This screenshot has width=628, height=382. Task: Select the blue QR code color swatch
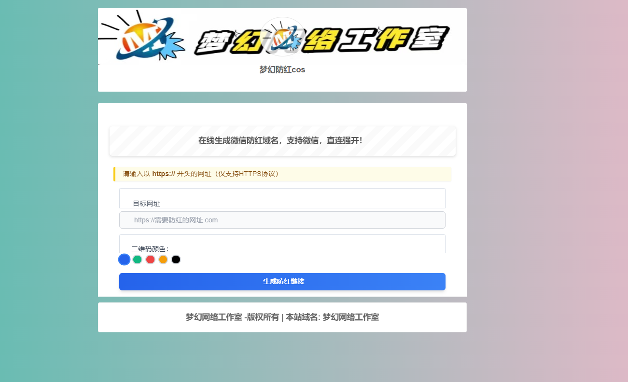[124, 259]
